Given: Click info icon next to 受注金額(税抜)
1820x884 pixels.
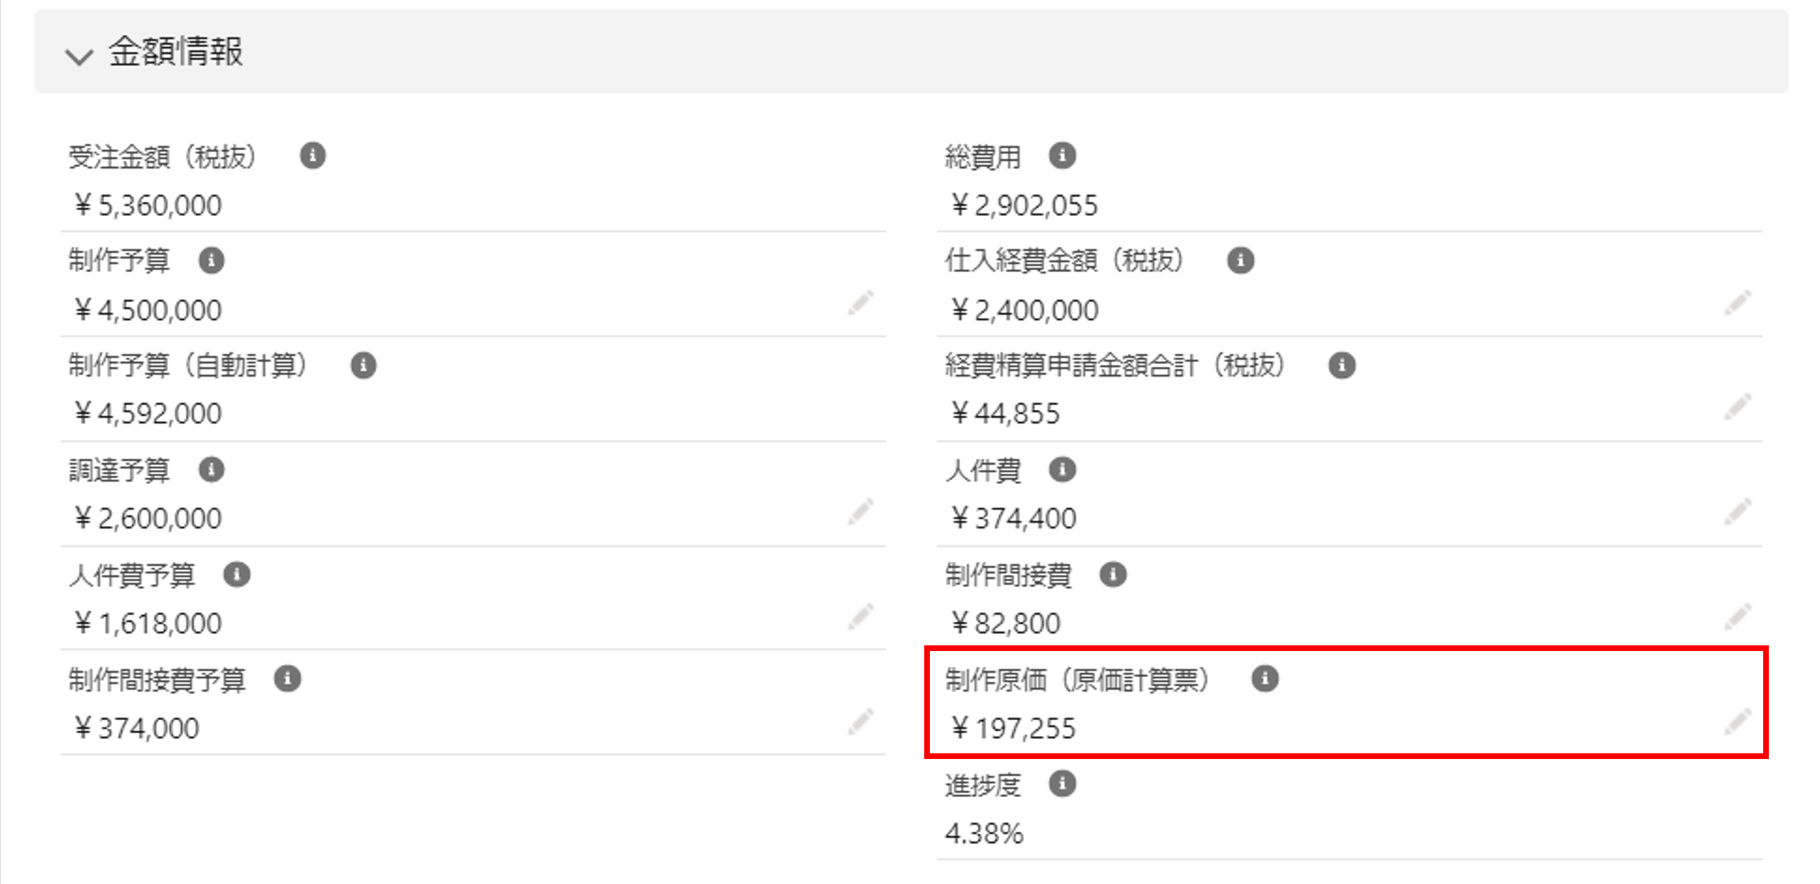Looking at the screenshot, I should [313, 155].
